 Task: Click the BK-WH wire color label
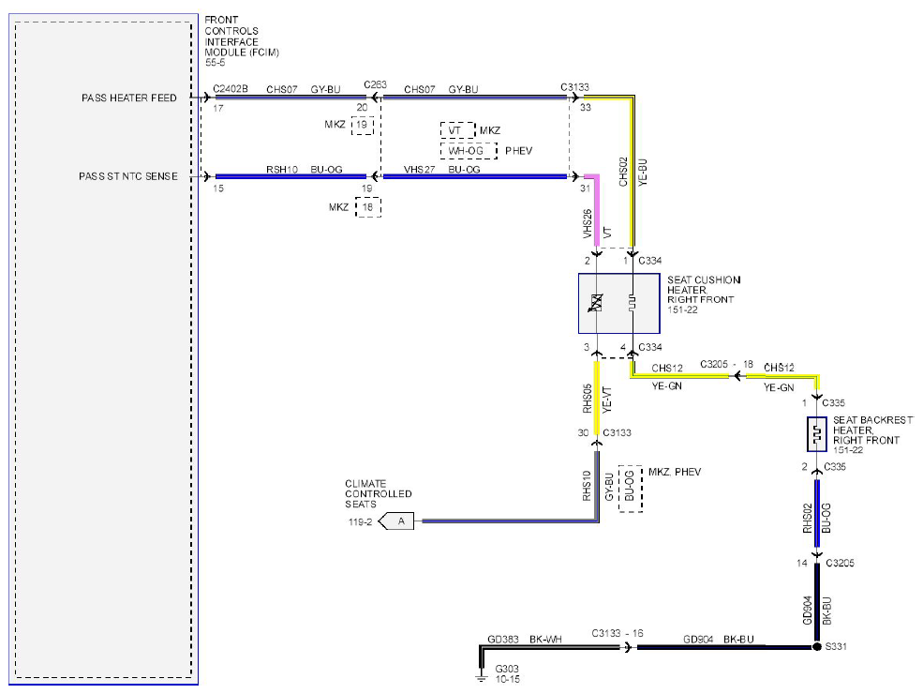point(545,640)
